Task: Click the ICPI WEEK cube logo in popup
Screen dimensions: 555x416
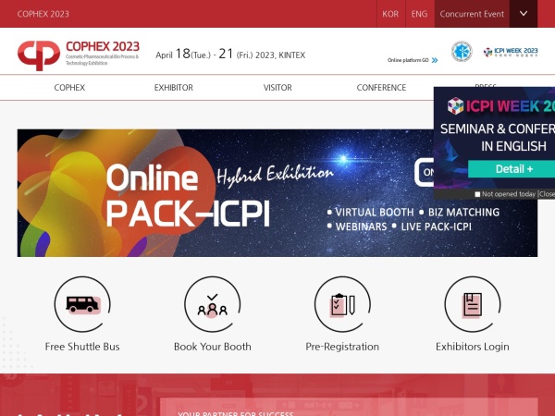Action: pos(455,105)
